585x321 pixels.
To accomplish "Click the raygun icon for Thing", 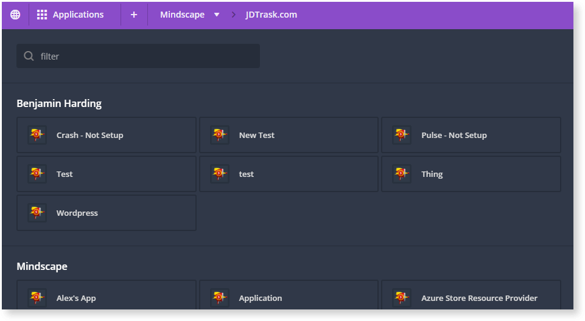I will click(x=402, y=174).
